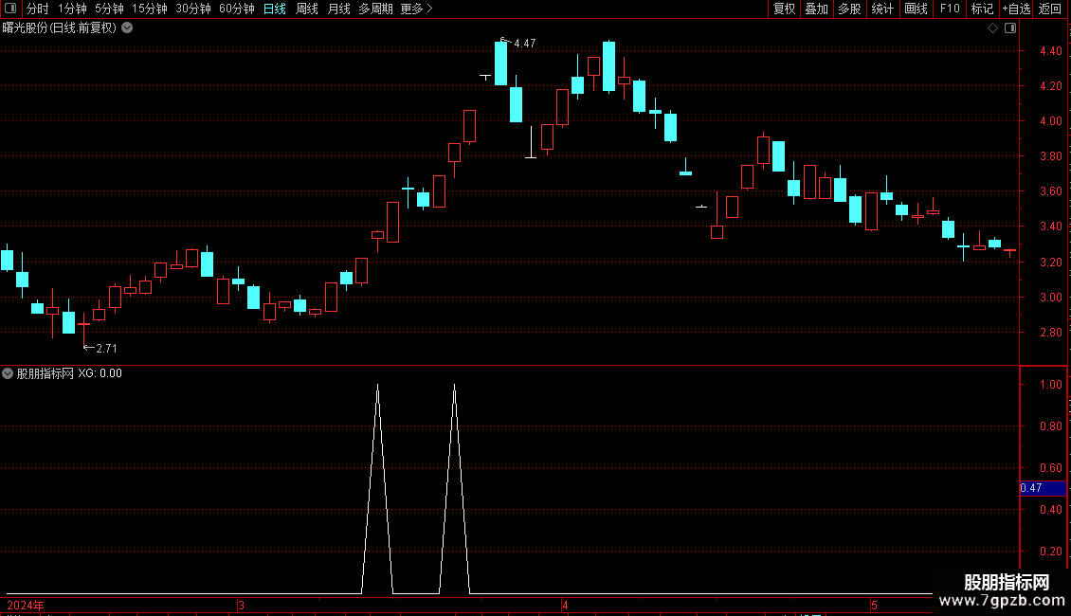This screenshot has height=616, width=1071.
Task: Click month 3 marker on time axis
Action: 241,606
